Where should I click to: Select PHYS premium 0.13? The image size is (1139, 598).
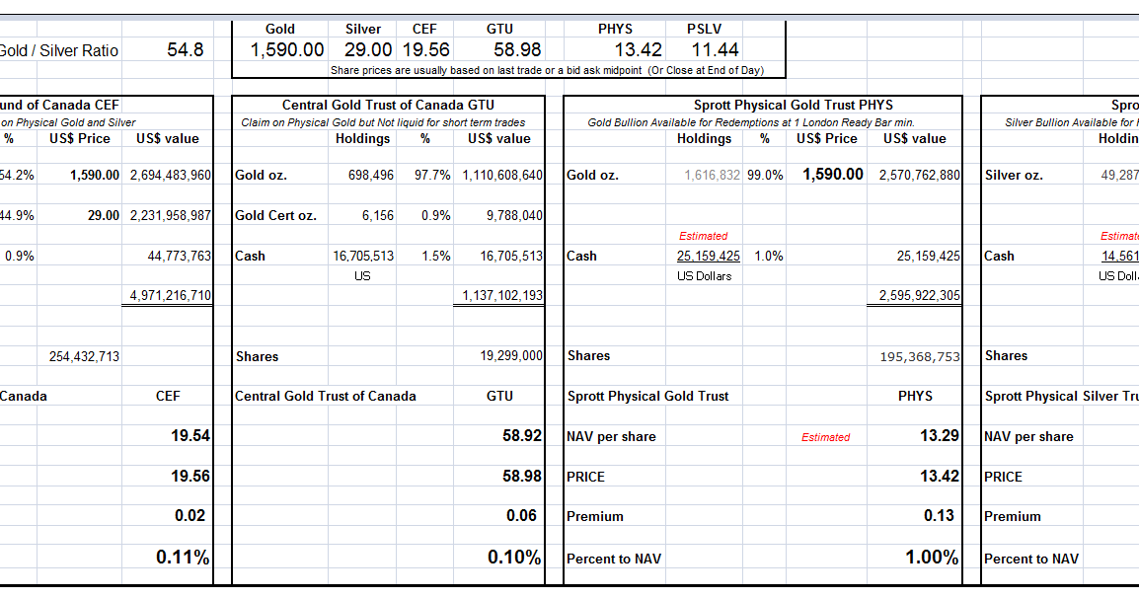[939, 516]
